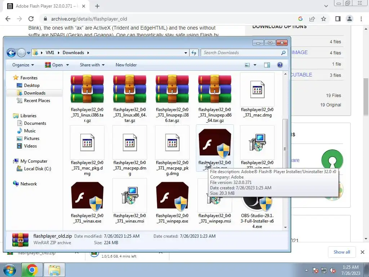Open Explorer Help question mark icon
369x277 pixels.
click(280, 65)
